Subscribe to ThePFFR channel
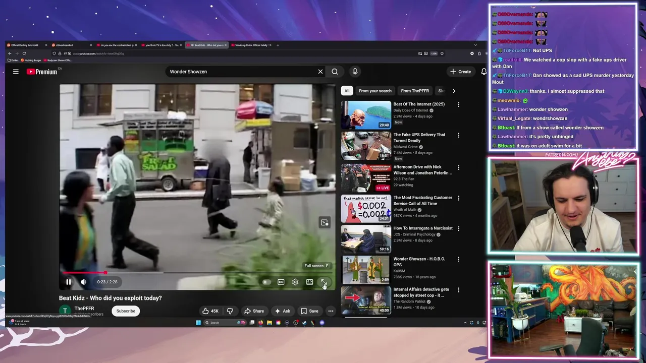Image resolution: width=646 pixels, height=363 pixels. (x=126, y=311)
